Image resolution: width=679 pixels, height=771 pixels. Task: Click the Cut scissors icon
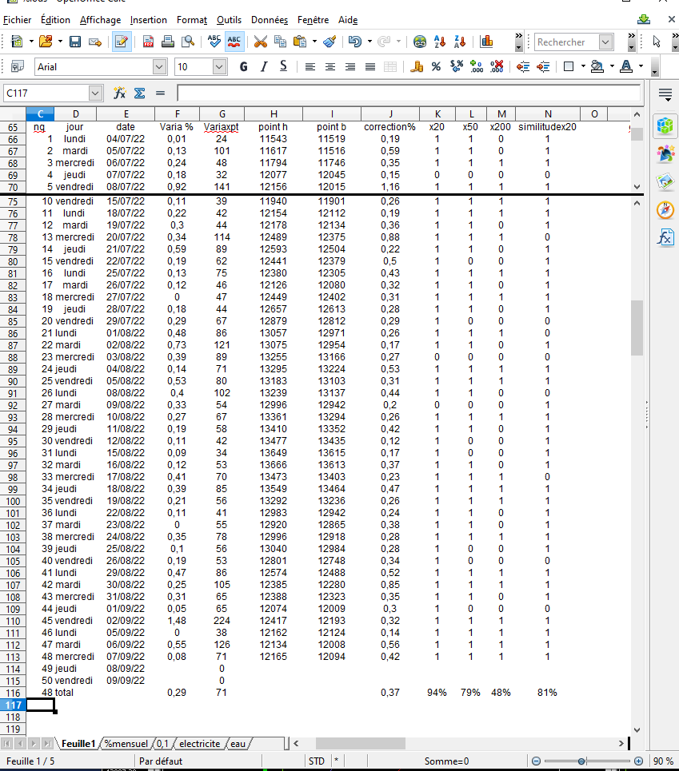tap(260, 42)
